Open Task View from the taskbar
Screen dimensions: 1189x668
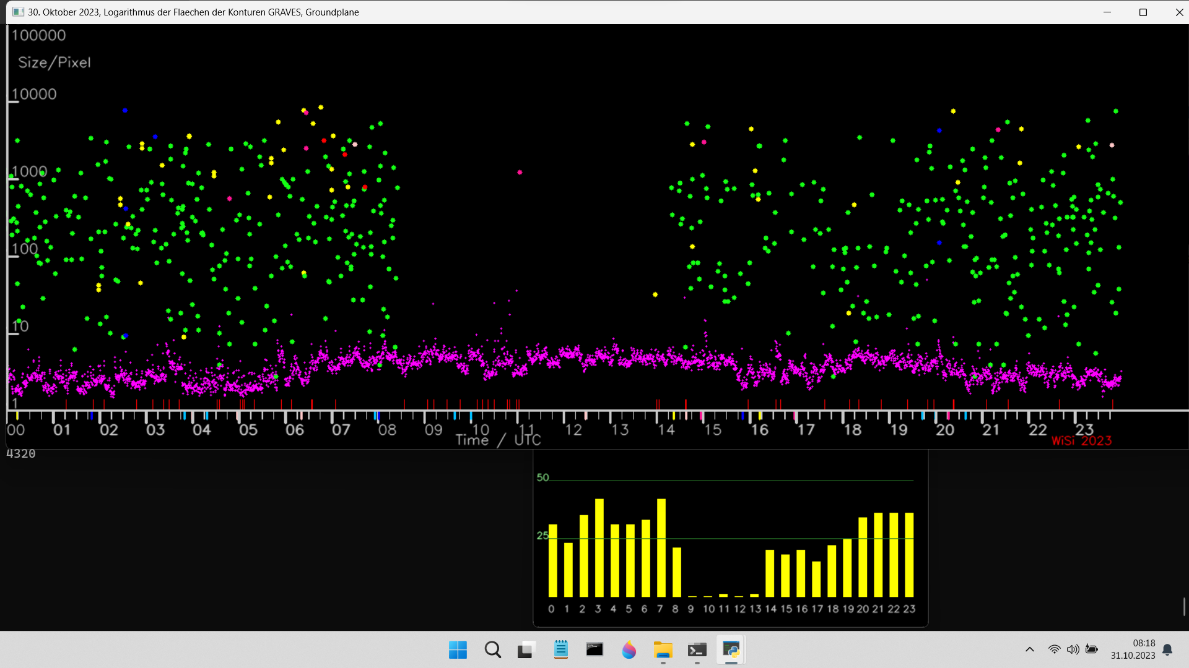click(526, 650)
